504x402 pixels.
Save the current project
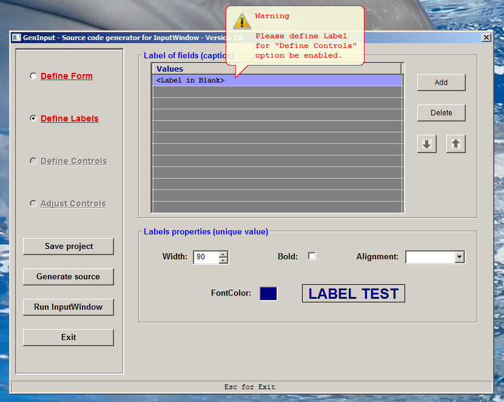pos(68,247)
